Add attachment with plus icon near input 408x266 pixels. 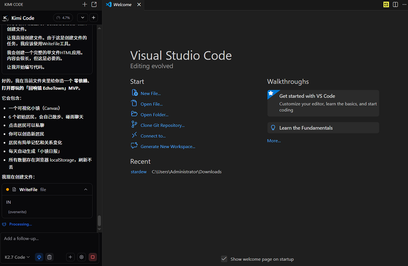pyautogui.click(x=70, y=257)
